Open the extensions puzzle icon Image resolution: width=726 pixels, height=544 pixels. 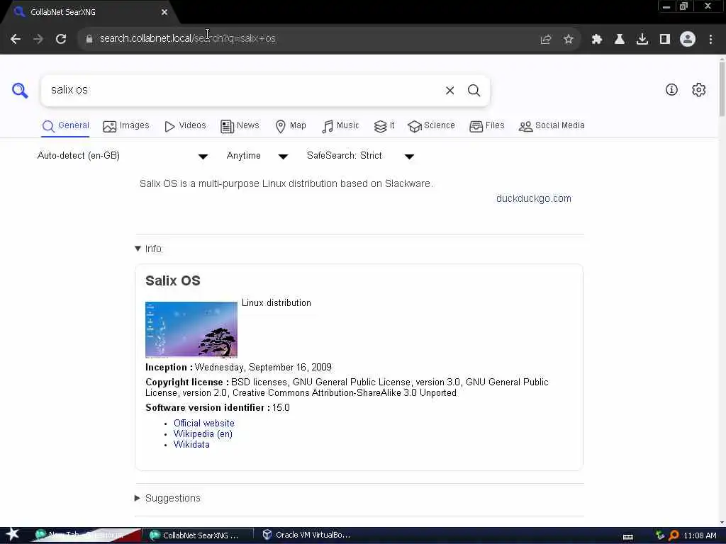(597, 40)
